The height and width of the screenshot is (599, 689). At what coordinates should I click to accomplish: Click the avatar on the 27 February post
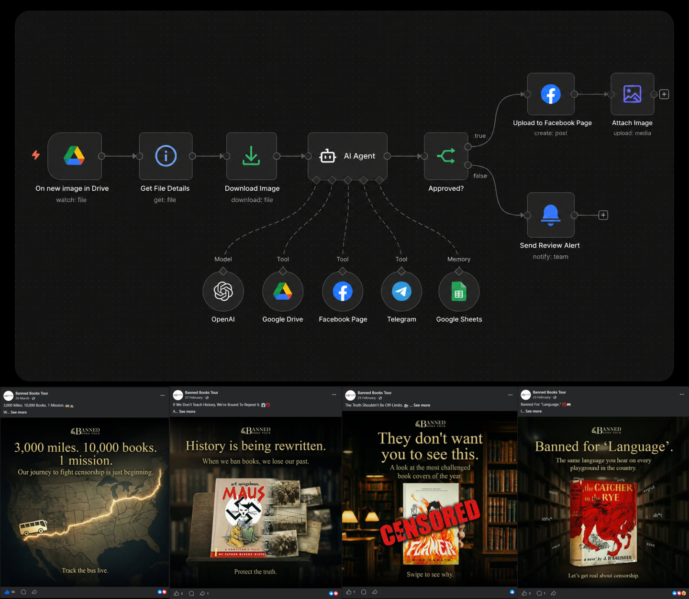point(178,395)
